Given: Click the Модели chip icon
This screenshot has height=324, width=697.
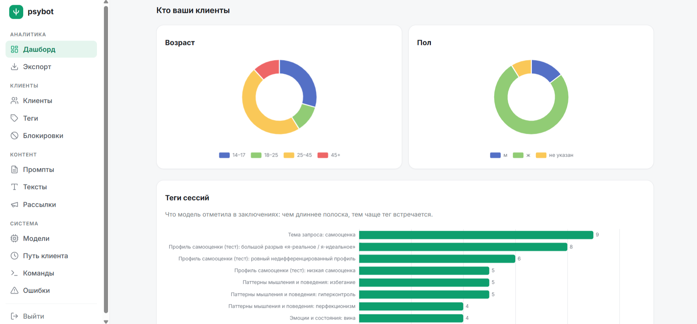Looking at the screenshot, I should click(x=14, y=238).
